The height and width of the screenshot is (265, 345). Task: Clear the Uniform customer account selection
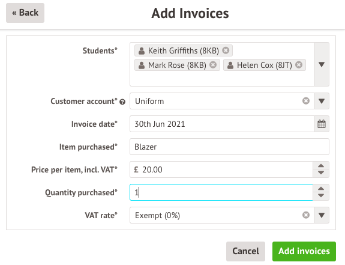tap(306, 101)
